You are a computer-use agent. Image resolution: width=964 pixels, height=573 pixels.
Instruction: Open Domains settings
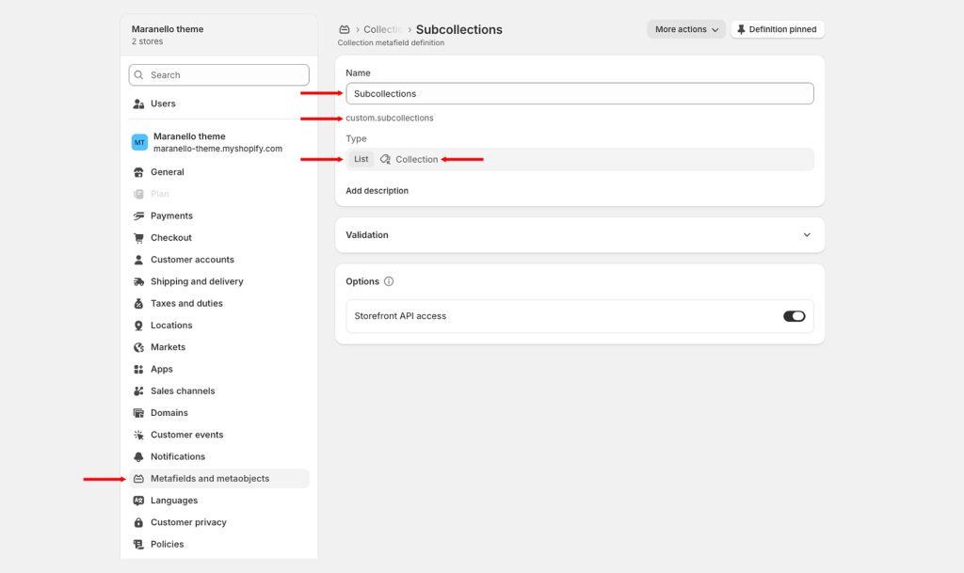tap(218, 413)
